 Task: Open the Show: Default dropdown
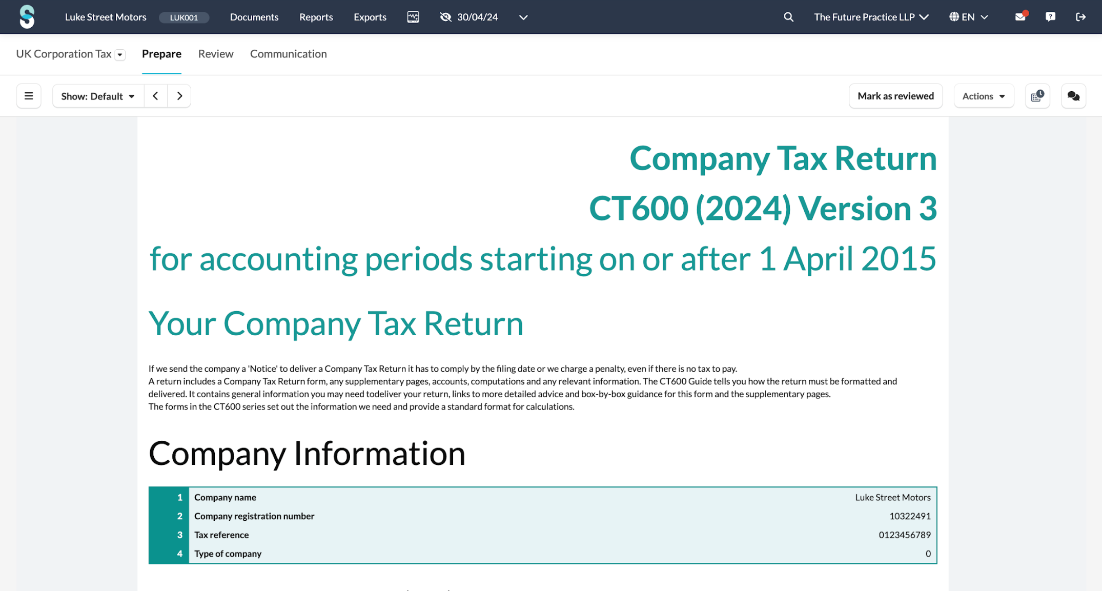pyautogui.click(x=97, y=96)
